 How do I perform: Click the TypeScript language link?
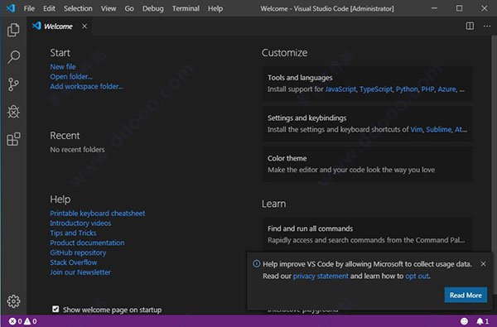[376, 89]
